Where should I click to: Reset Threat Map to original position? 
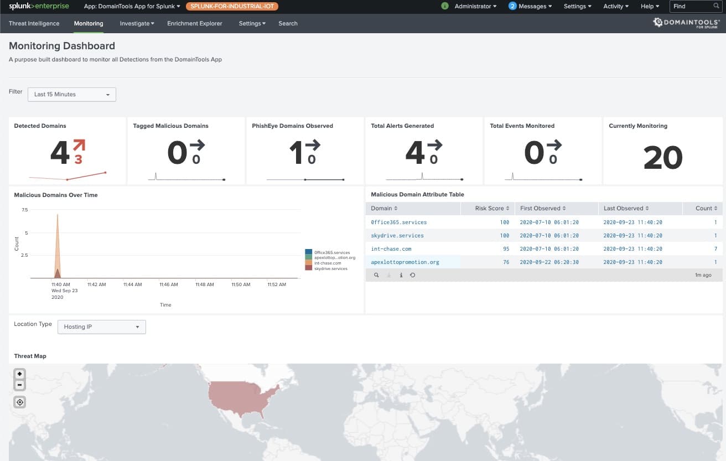[20, 402]
